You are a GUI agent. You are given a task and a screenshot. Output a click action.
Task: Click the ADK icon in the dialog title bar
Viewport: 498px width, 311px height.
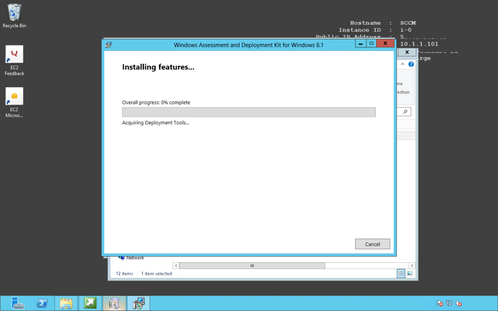click(108, 44)
